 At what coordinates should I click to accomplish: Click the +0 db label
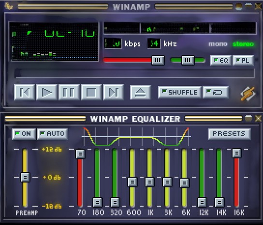[x=52, y=177]
